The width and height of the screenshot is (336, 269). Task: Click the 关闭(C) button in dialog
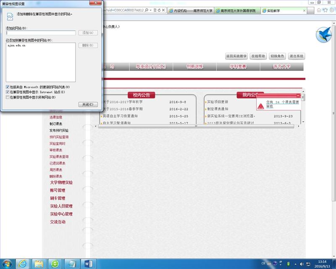coord(88,104)
